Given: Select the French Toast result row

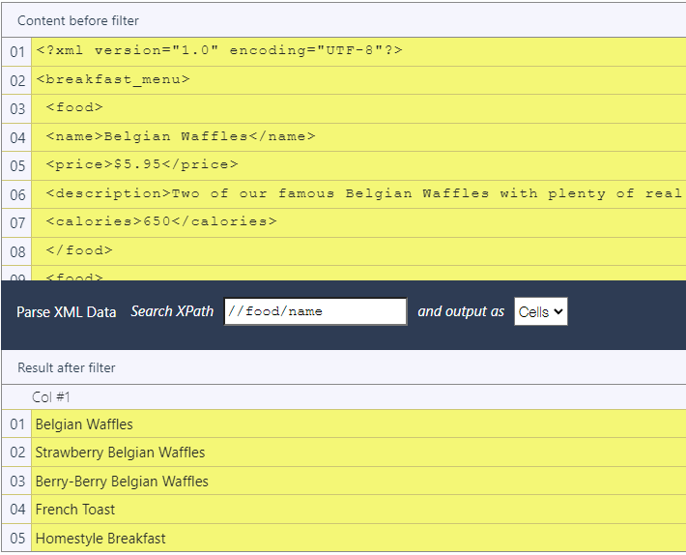Looking at the screenshot, I should tap(75, 510).
